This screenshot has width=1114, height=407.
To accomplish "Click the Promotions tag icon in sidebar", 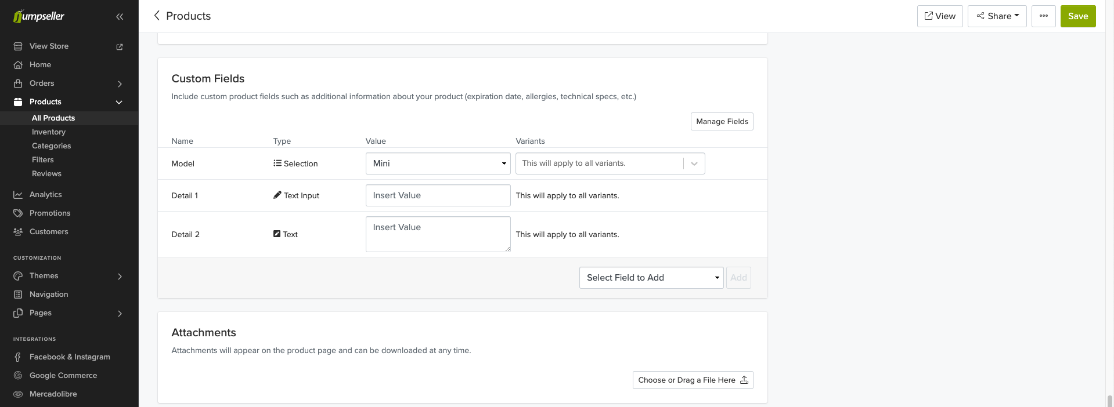I will click(18, 213).
